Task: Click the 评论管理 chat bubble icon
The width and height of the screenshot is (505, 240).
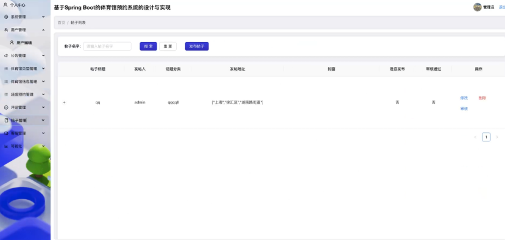Action: click(x=6, y=107)
